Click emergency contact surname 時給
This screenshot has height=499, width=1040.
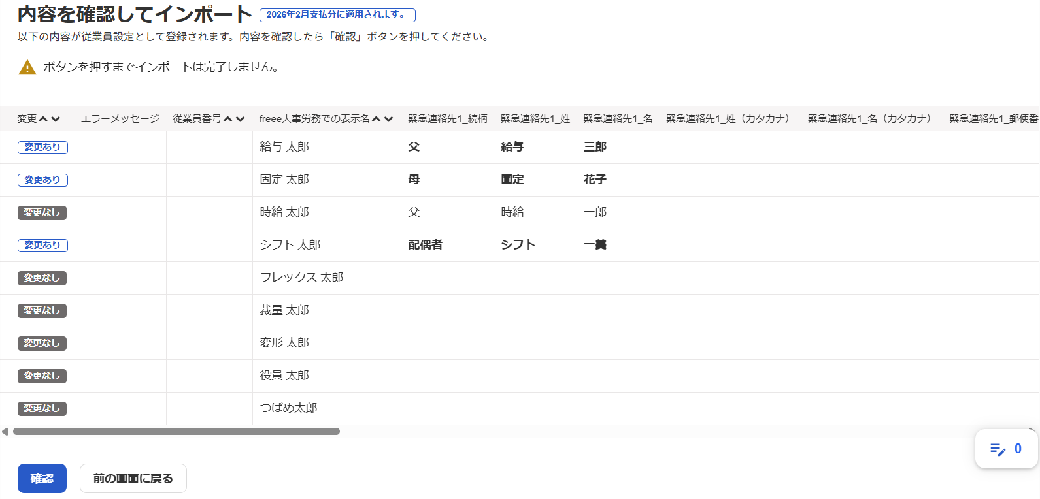coord(535,213)
